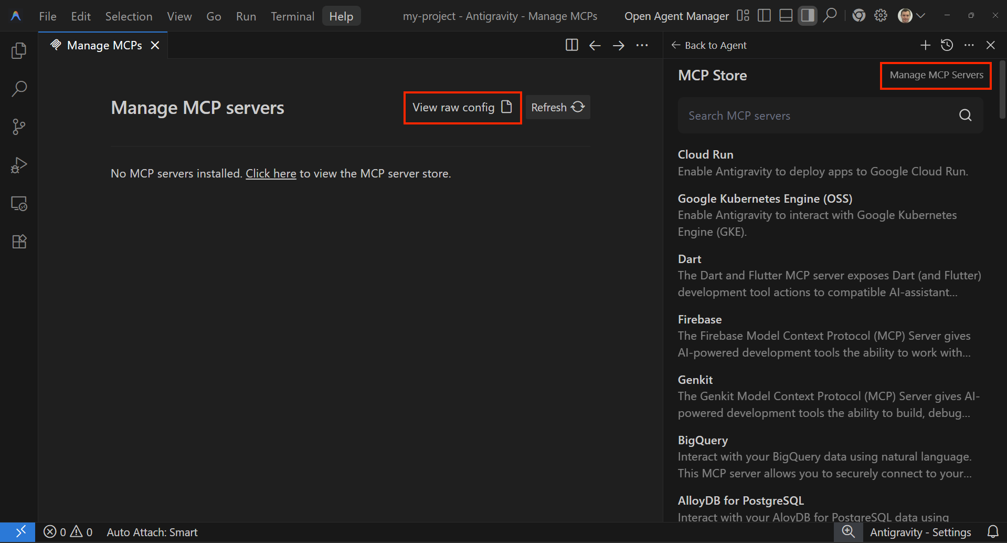Open Extensions view in activity bar
1007x543 pixels.
pyautogui.click(x=19, y=242)
